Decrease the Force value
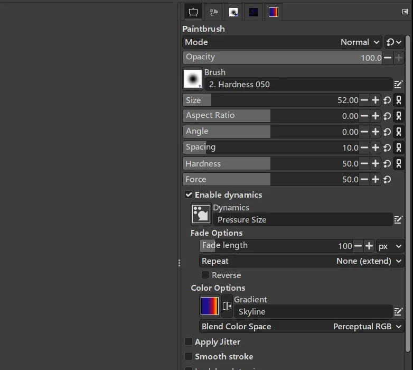 click(x=364, y=180)
